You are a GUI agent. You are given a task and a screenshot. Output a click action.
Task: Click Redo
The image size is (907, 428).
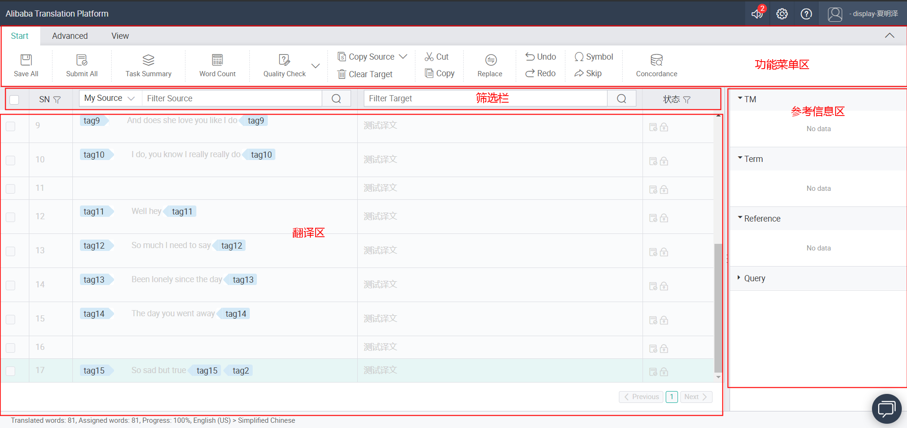click(x=540, y=73)
